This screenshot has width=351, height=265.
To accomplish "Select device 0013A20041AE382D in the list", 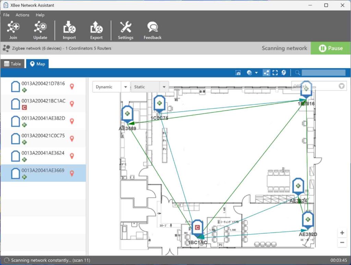I will coord(43,121).
